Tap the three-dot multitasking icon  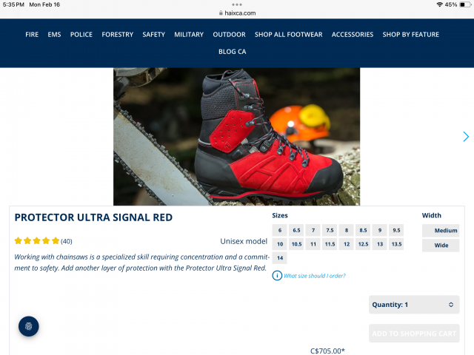point(237,4)
